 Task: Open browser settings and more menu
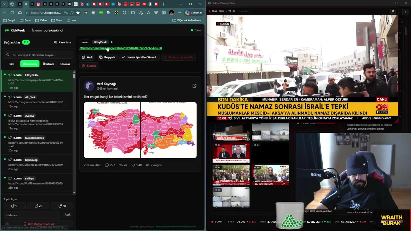(179, 13)
